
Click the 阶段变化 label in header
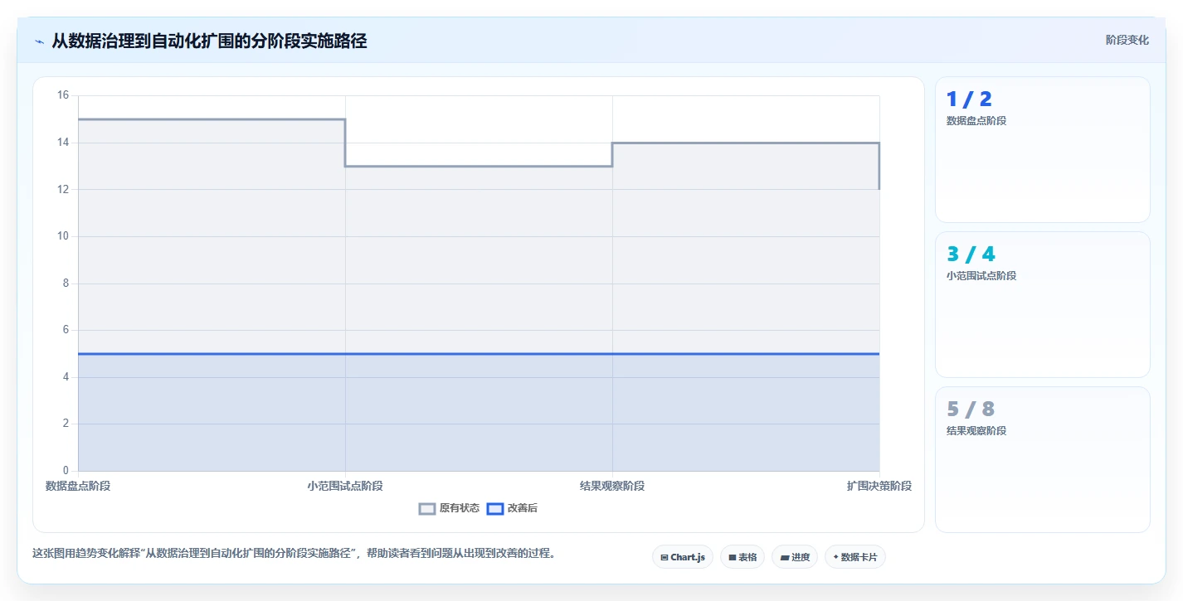coord(1127,40)
